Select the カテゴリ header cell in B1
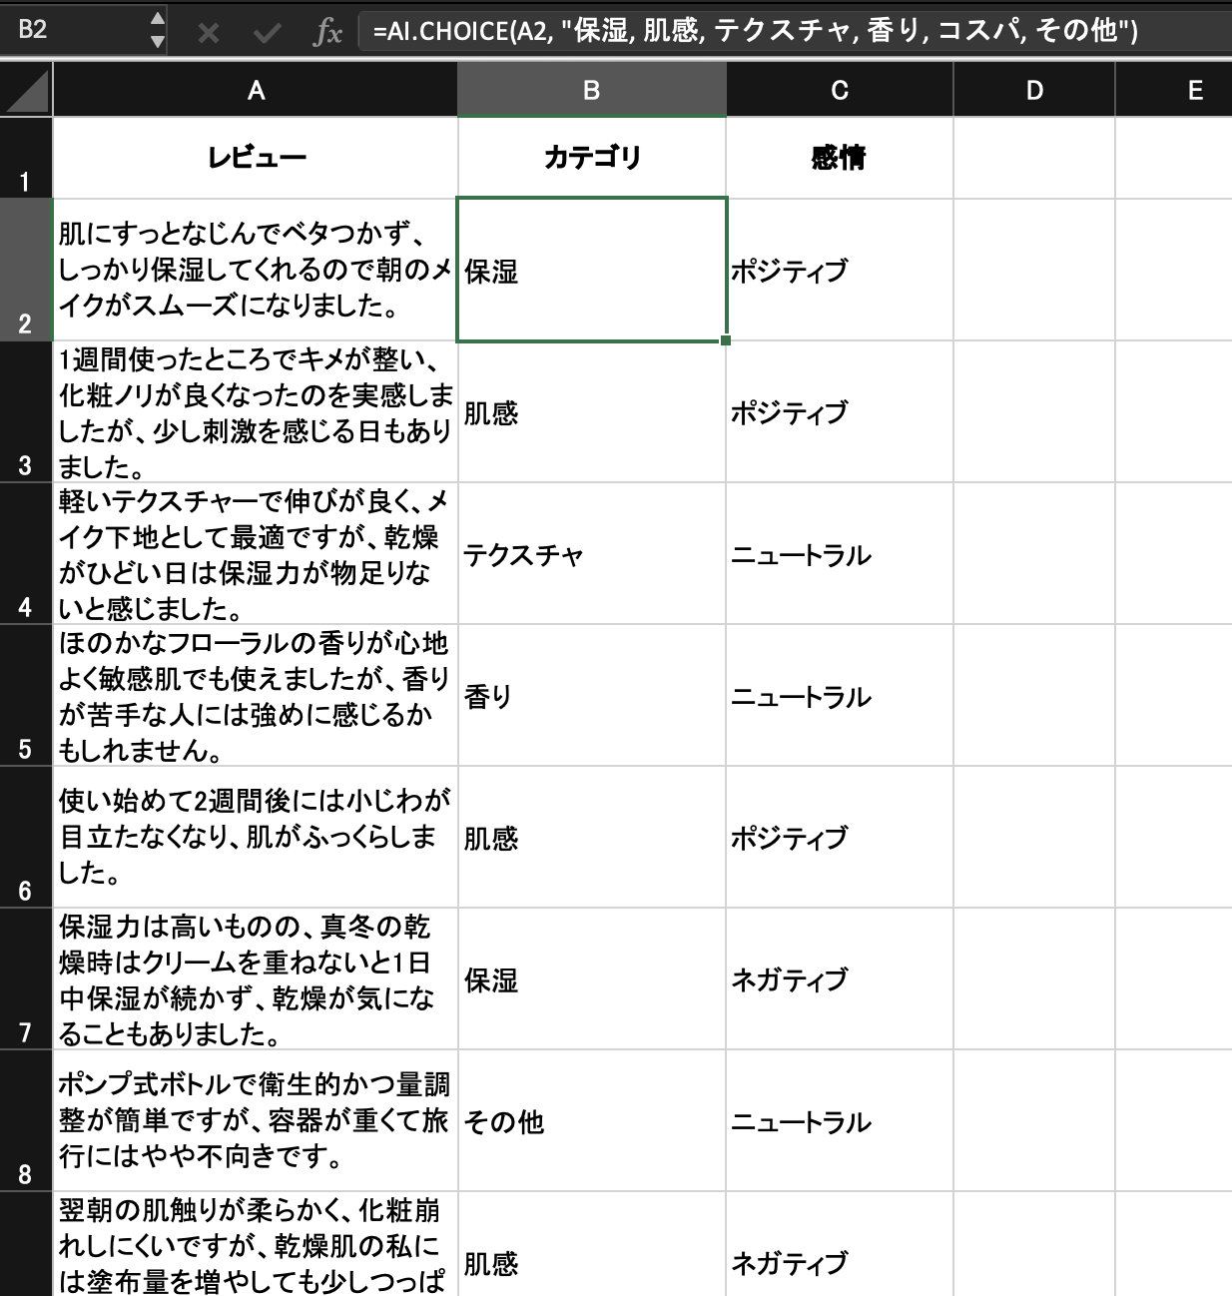The height and width of the screenshot is (1296, 1232). [591, 157]
